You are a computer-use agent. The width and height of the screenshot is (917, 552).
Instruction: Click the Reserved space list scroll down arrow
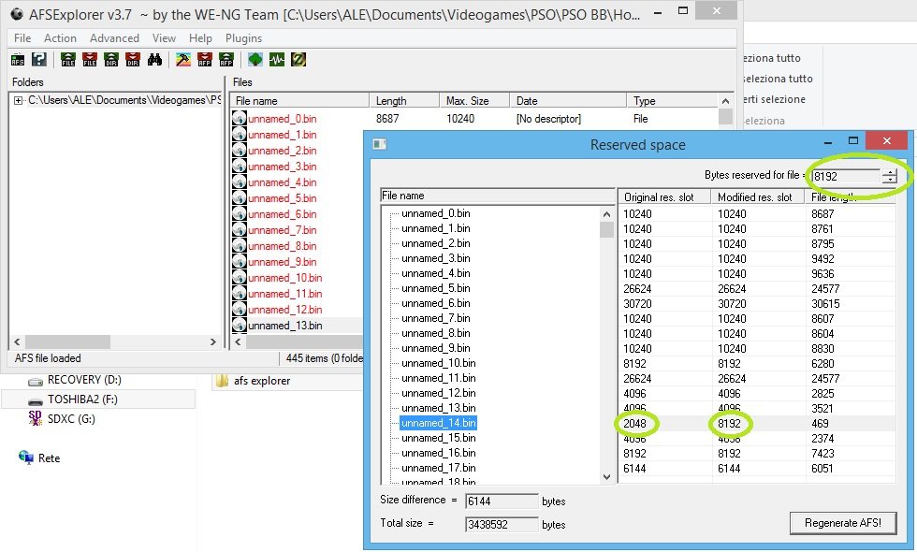[x=606, y=477]
